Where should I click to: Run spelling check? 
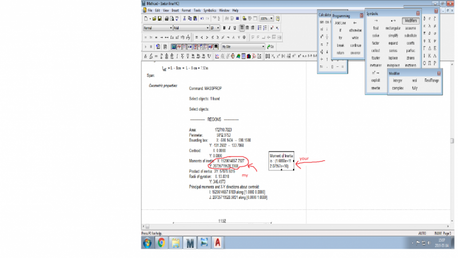[177, 18]
